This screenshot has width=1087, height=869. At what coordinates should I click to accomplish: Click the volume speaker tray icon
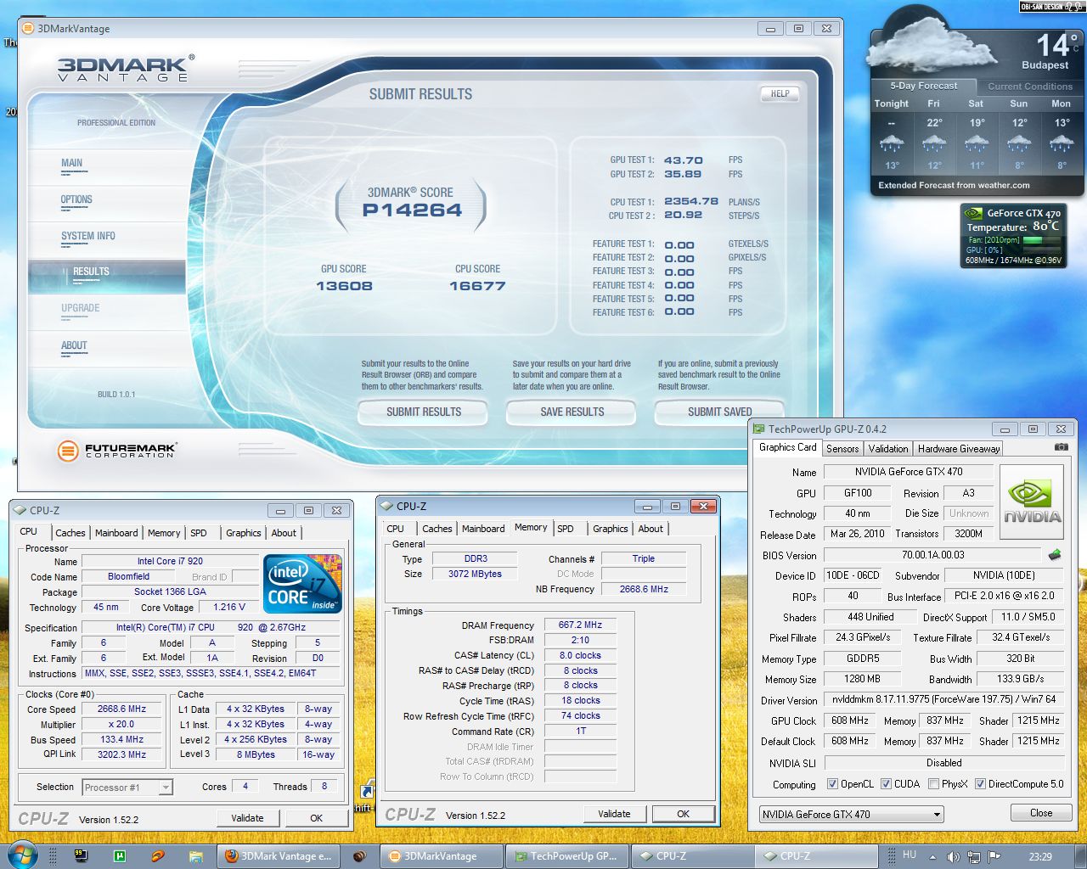tap(953, 856)
